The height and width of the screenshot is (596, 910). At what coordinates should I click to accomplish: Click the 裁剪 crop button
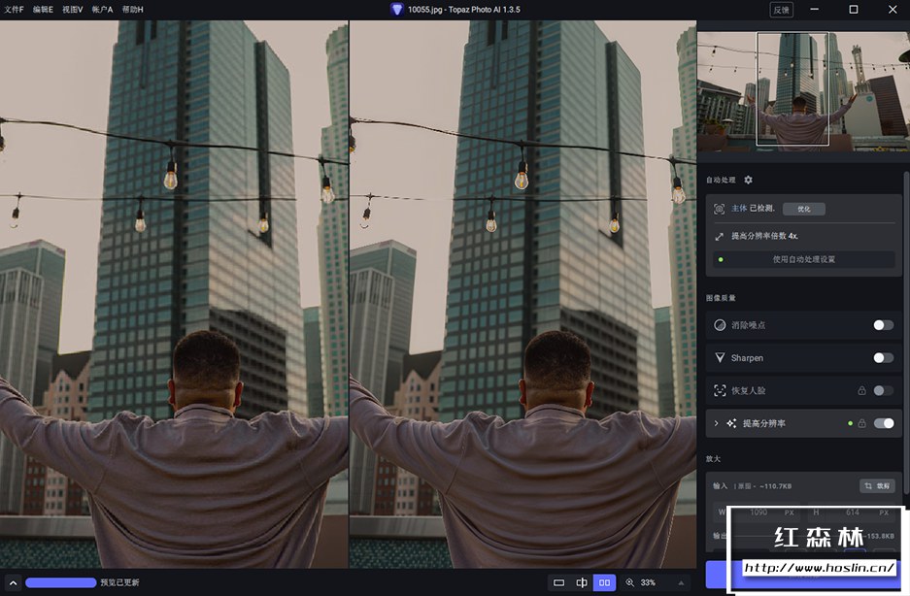877,485
